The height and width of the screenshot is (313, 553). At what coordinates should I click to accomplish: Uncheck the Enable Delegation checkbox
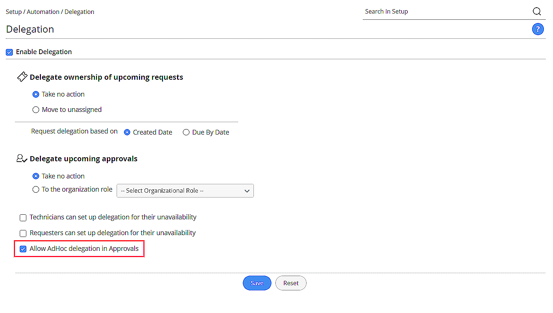pos(10,52)
